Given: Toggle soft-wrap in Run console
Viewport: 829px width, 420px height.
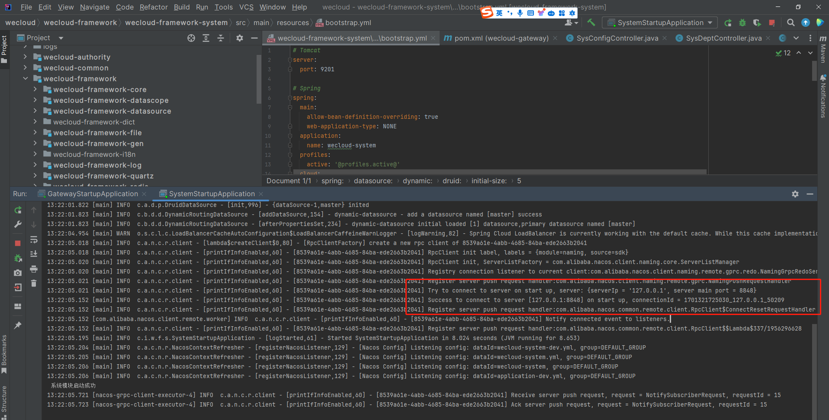Looking at the screenshot, I should (34, 239).
